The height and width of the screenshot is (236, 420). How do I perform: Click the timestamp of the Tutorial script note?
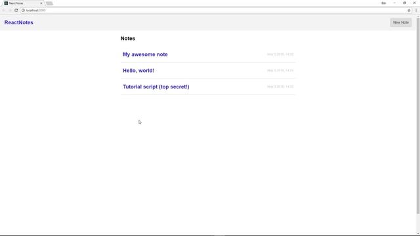click(280, 87)
